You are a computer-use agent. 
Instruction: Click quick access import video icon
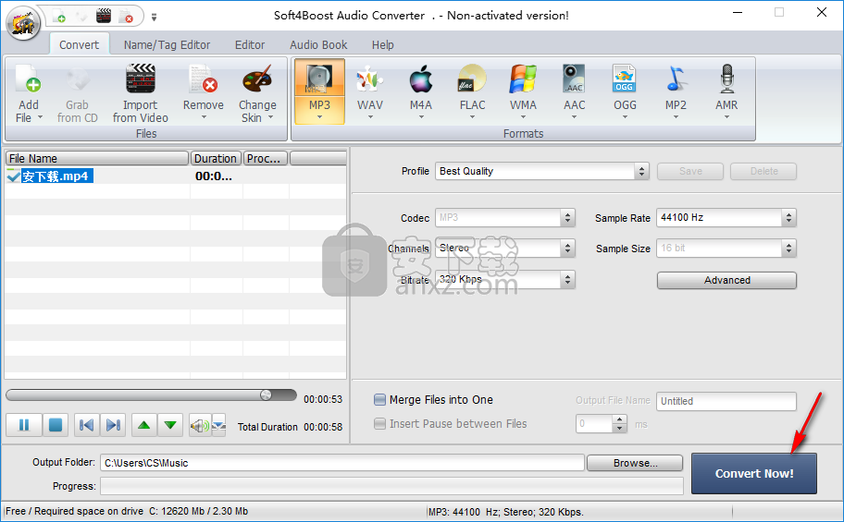point(104,16)
